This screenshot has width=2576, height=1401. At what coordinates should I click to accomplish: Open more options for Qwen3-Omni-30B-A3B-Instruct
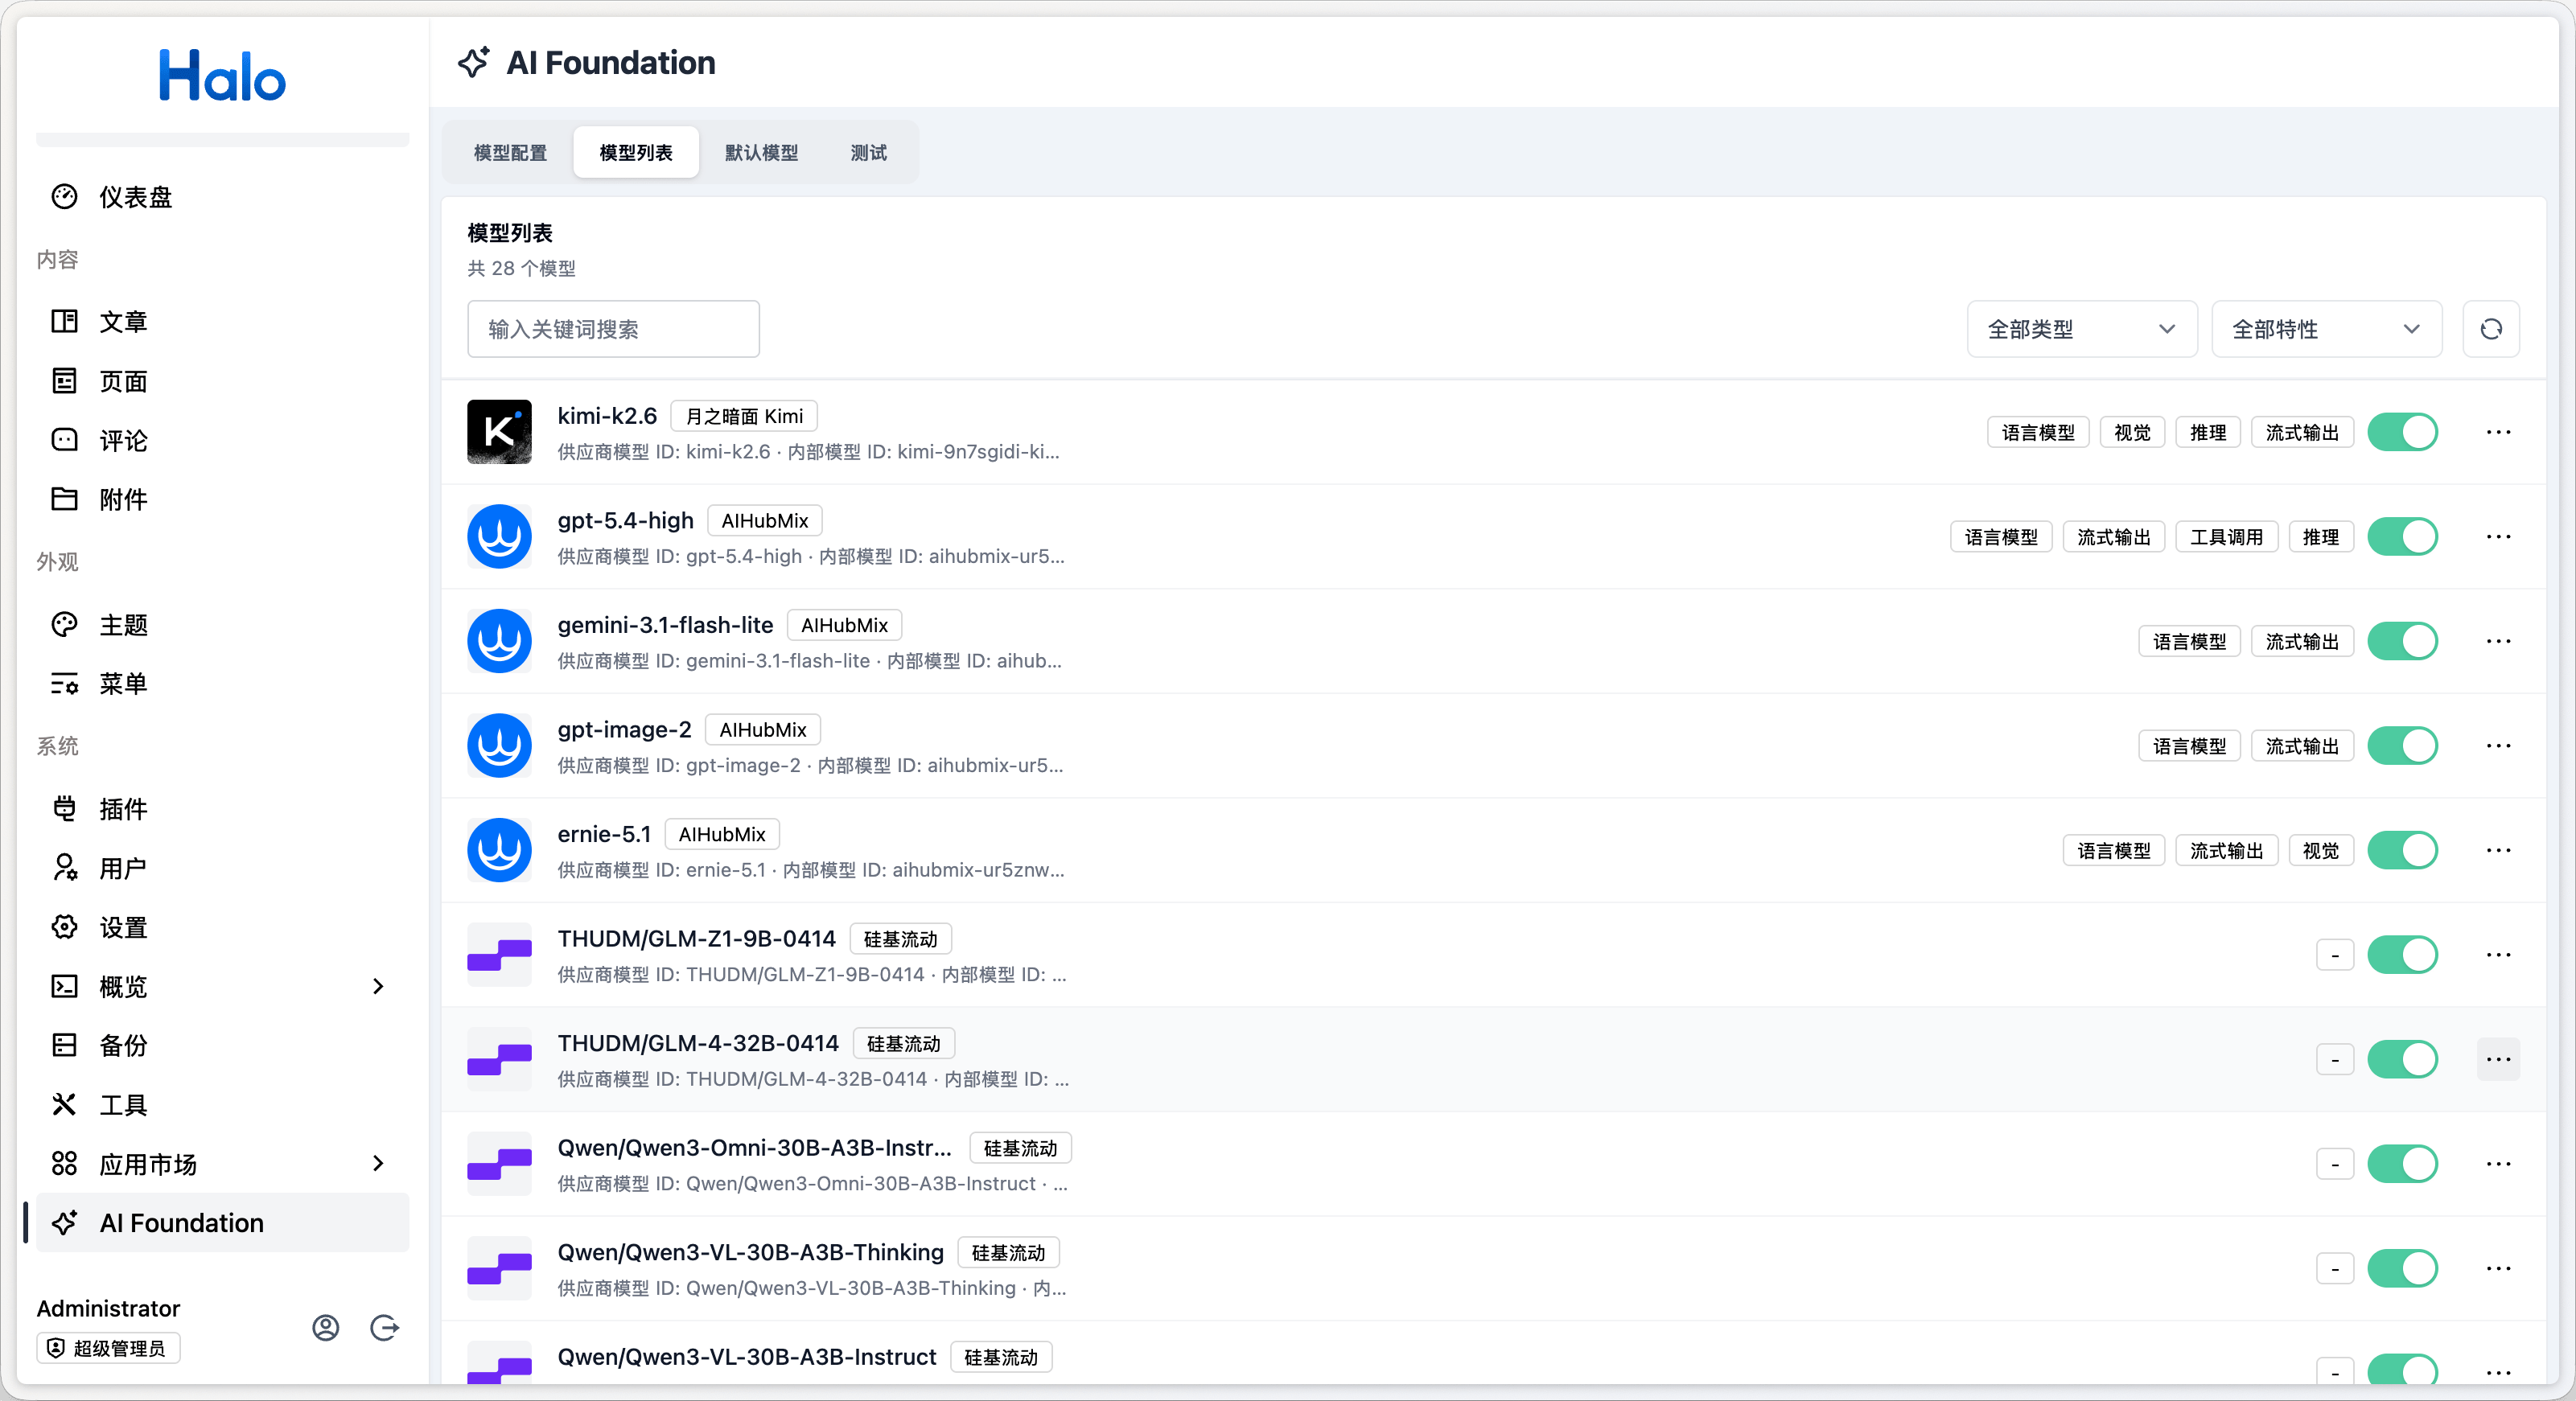2498,1164
